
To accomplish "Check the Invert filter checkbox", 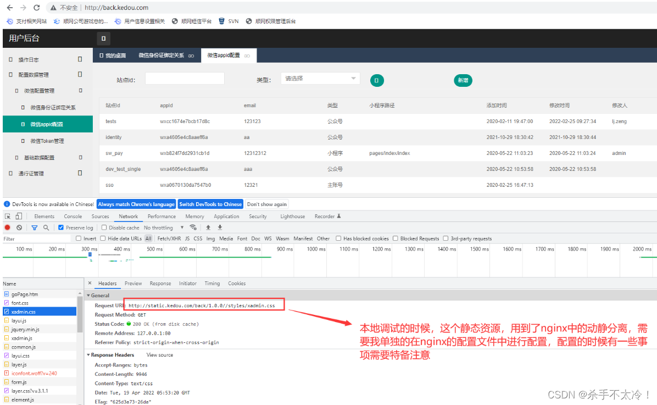I will point(79,238).
